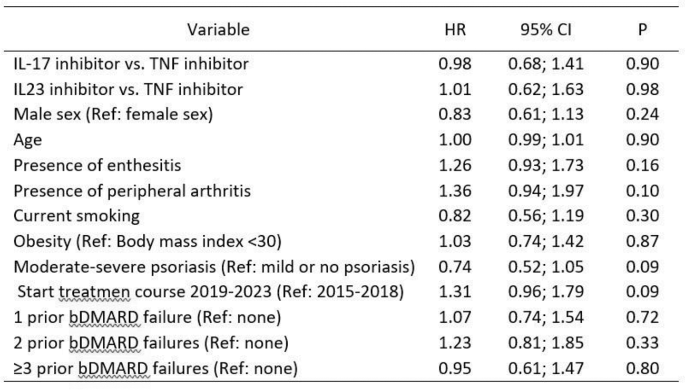685x390 pixels.
Task: Click the 2 prior bDMARD failures label
Action: click(151, 343)
